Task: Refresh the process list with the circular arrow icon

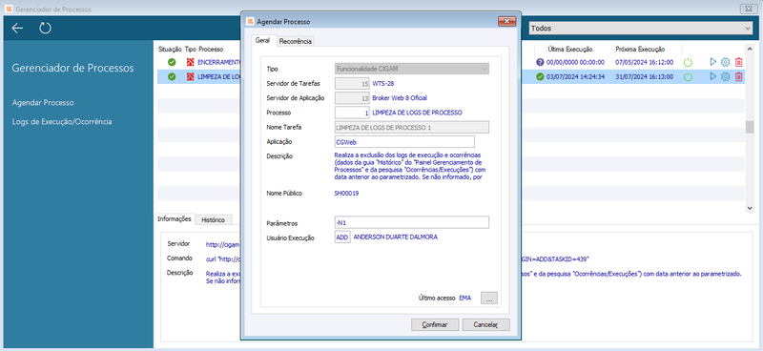Action: point(45,29)
